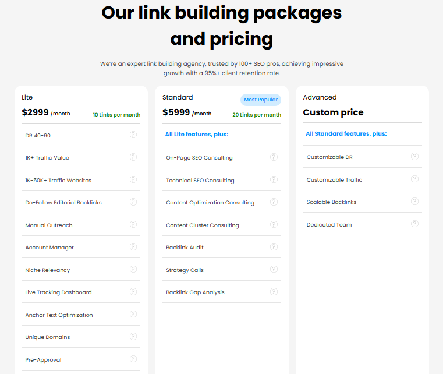Click help icon for Customizable DR
443x374 pixels.
point(414,156)
